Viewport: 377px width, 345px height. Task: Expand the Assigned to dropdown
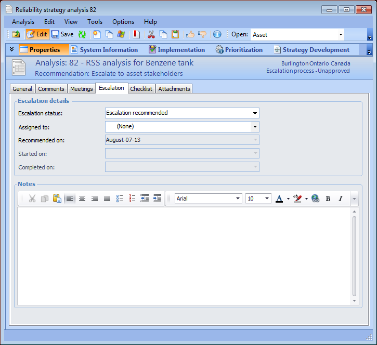coord(255,126)
